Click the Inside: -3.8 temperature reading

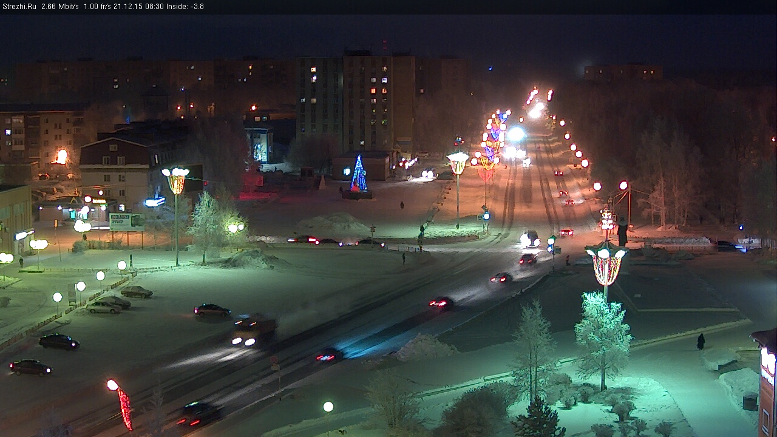[186, 7]
